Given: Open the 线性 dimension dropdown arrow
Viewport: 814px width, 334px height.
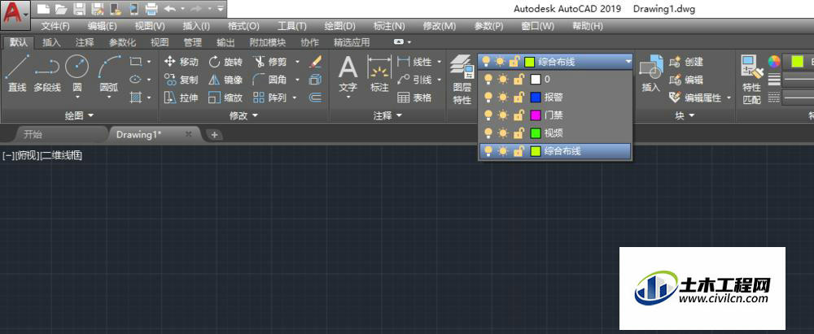Looking at the screenshot, I should (440, 62).
